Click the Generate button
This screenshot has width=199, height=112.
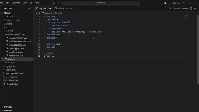click(x=176, y=8)
